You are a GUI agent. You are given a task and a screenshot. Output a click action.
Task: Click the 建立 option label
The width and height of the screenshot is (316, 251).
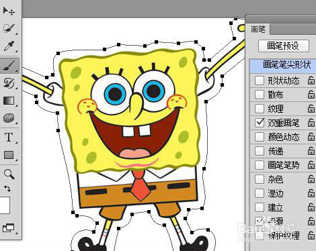(276, 207)
